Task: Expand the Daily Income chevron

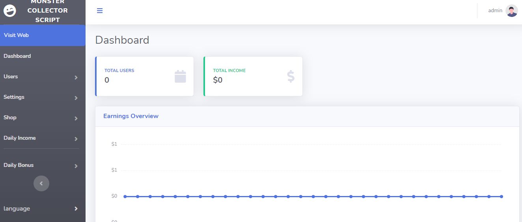Action: 76,139
